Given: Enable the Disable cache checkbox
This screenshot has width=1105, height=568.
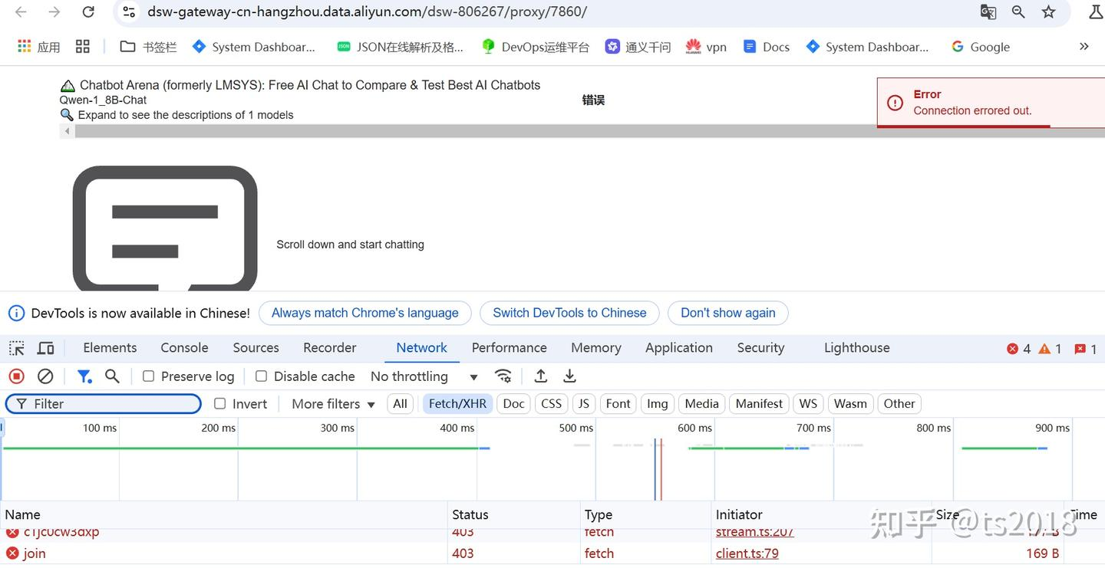Looking at the screenshot, I should coord(262,376).
